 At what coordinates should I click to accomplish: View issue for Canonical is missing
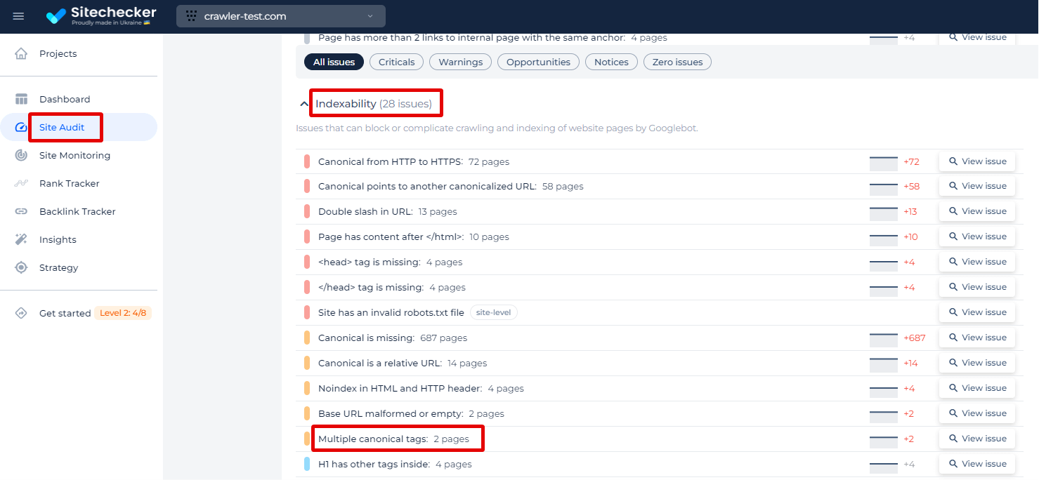(x=977, y=338)
